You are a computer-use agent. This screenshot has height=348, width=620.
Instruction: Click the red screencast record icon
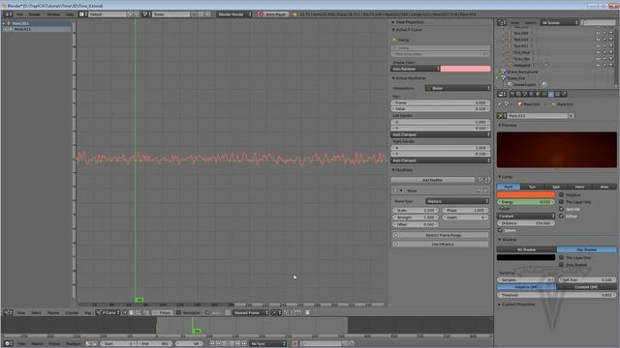point(261,14)
